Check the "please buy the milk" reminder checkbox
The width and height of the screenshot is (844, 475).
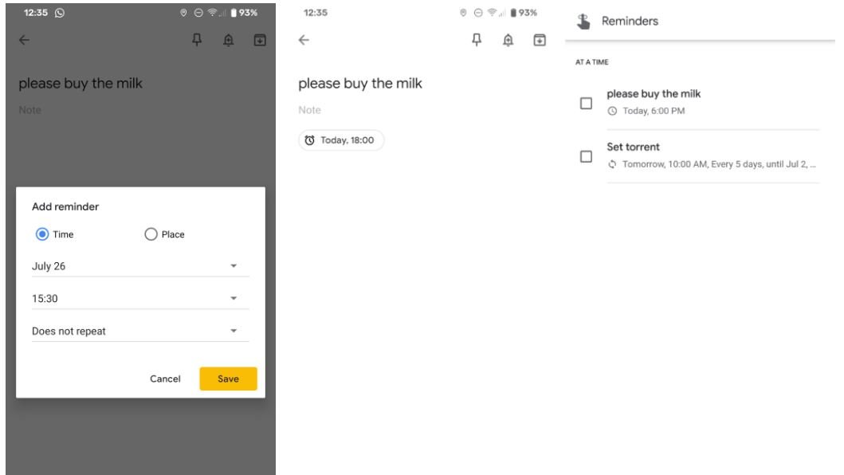(587, 104)
